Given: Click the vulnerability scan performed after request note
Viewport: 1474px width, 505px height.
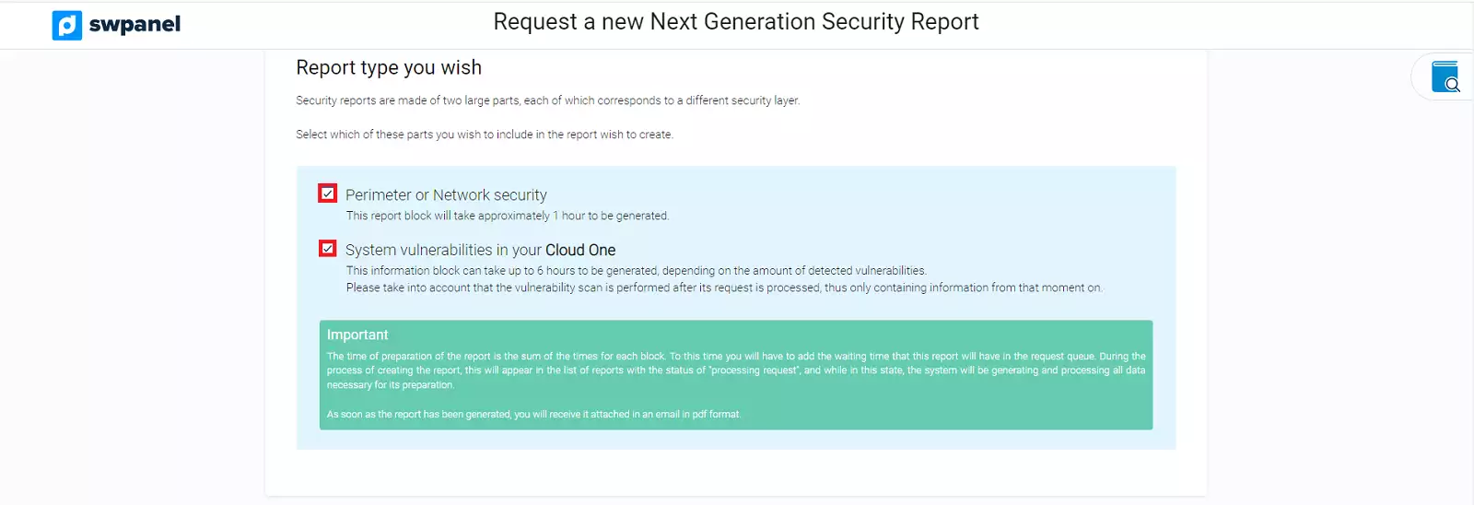Looking at the screenshot, I should [x=723, y=288].
